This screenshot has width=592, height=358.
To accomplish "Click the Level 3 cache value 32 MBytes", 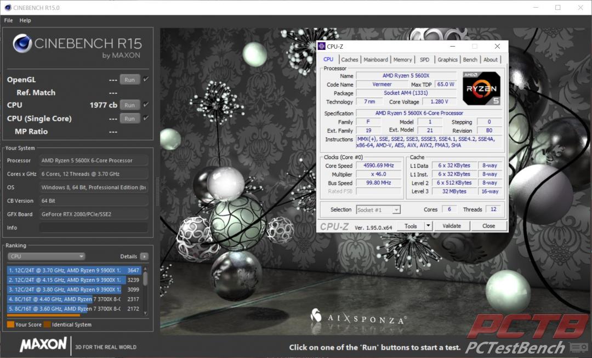I will coord(454,191).
